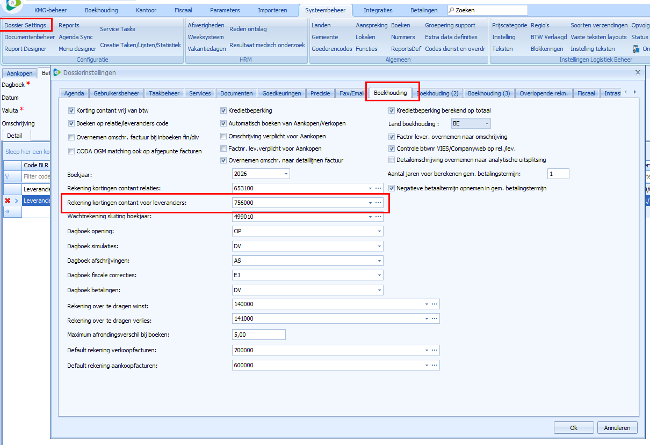
Task: Toggle Korting contant vrij van btw
Action: (x=71, y=110)
